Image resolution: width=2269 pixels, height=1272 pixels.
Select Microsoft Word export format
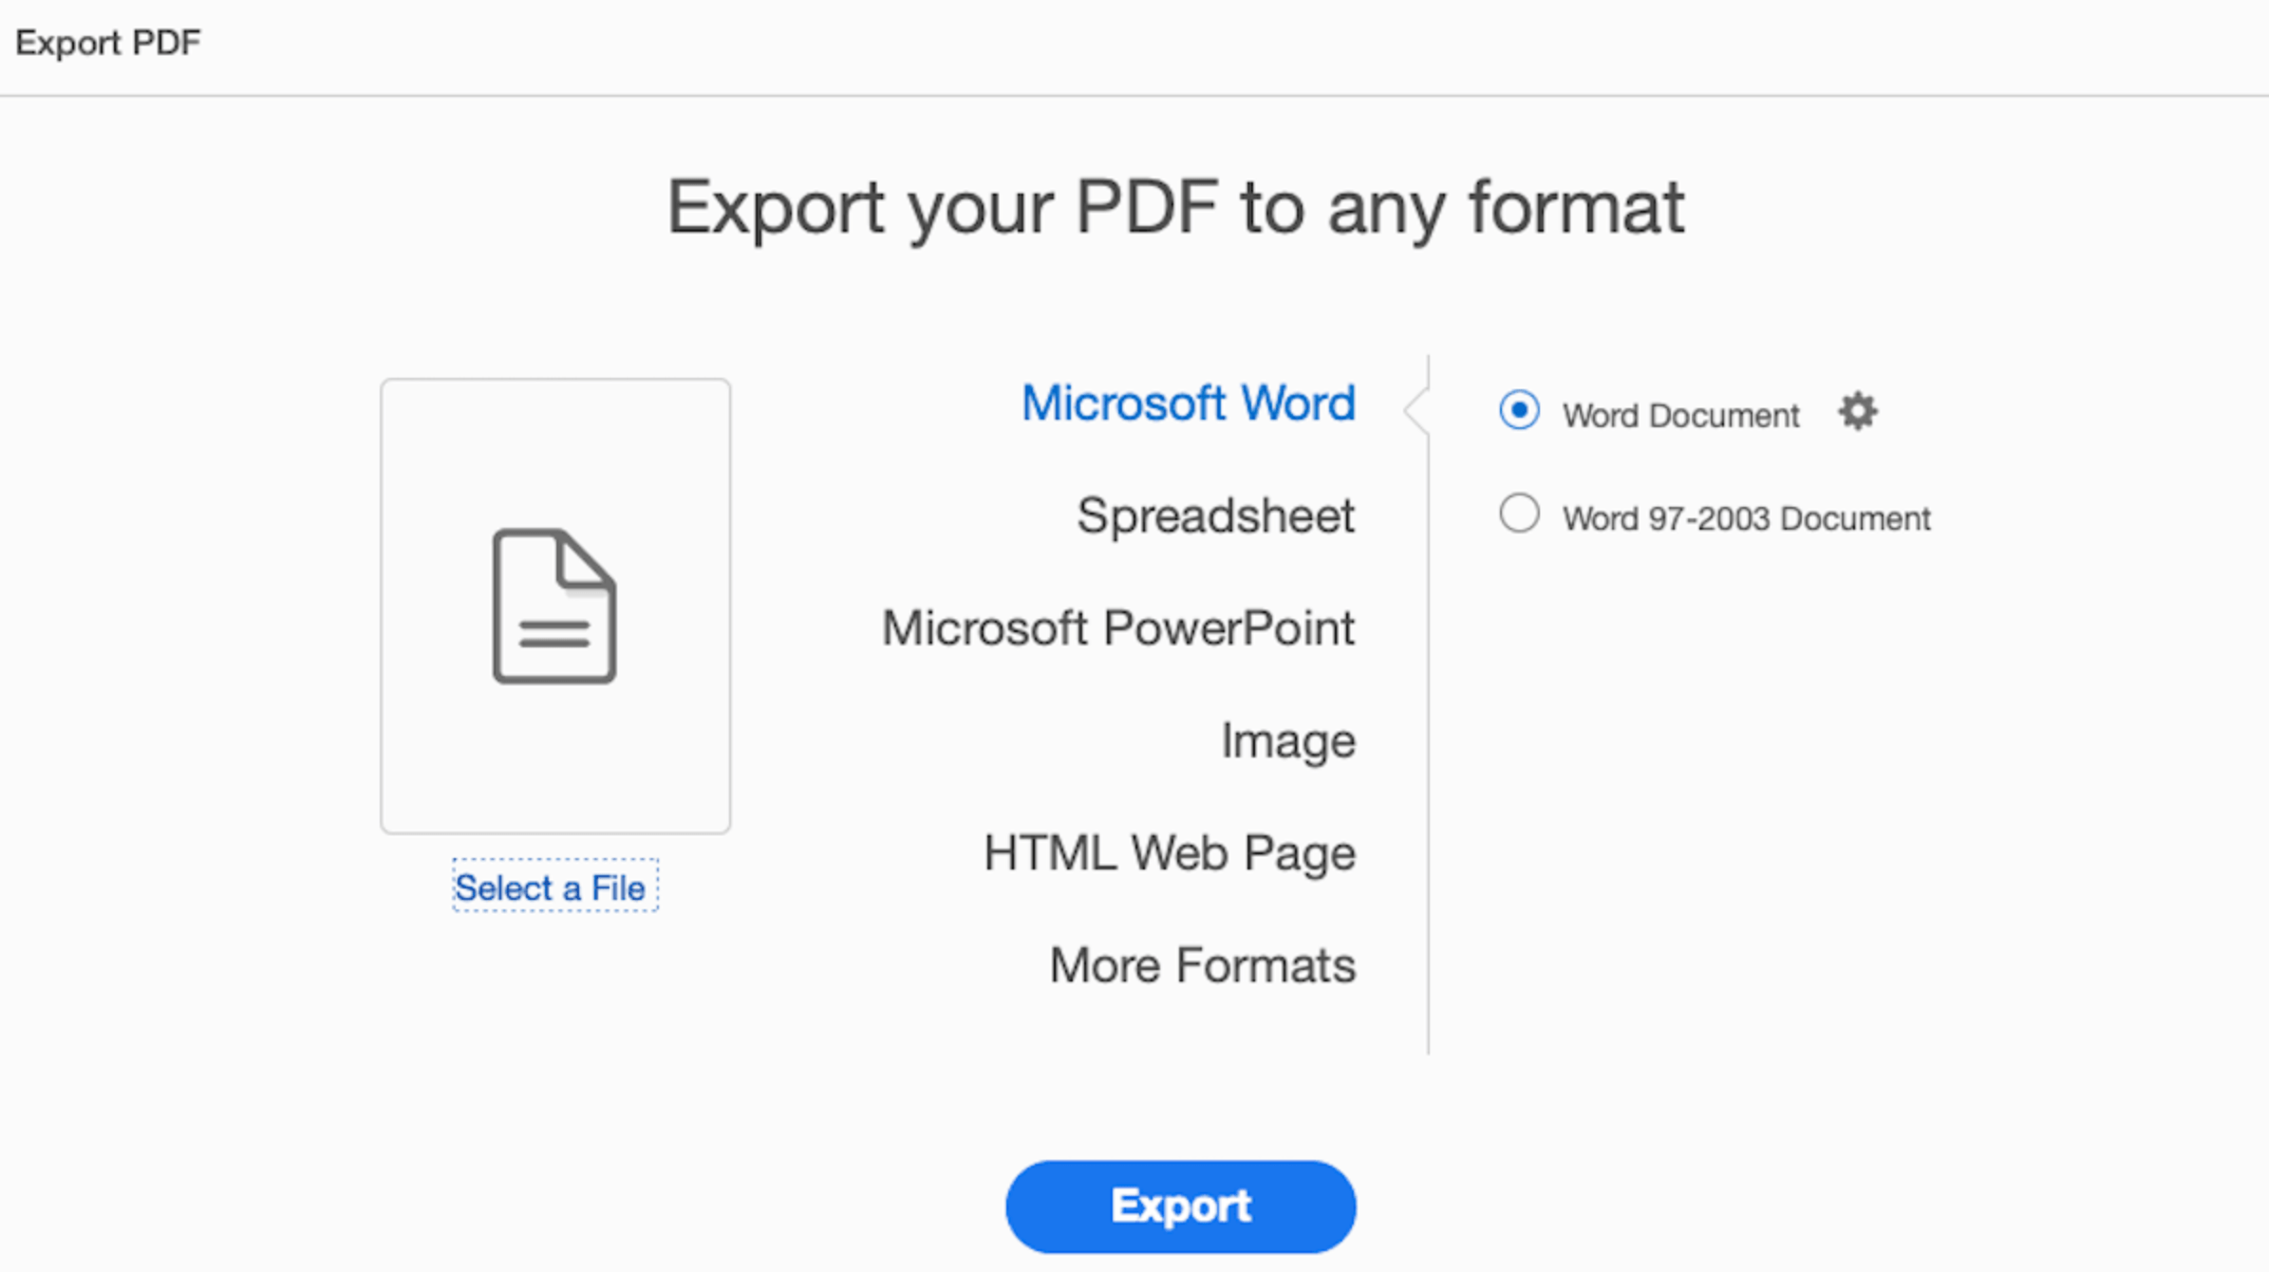pyautogui.click(x=1188, y=403)
